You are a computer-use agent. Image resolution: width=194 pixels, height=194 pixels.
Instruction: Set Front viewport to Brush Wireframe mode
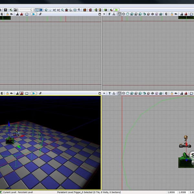pyautogui.click(x=119, y=14)
